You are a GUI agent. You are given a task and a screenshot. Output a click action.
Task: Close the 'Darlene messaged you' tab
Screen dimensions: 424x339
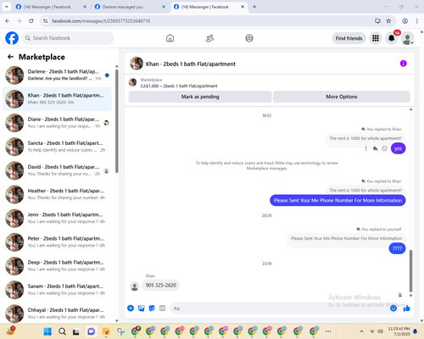click(164, 7)
